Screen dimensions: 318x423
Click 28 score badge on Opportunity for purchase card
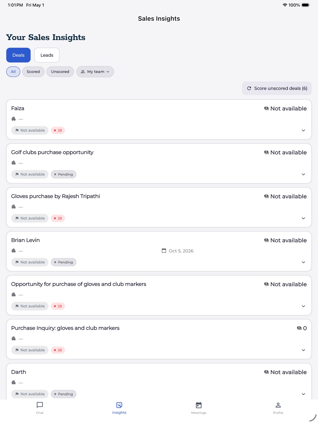point(58,306)
